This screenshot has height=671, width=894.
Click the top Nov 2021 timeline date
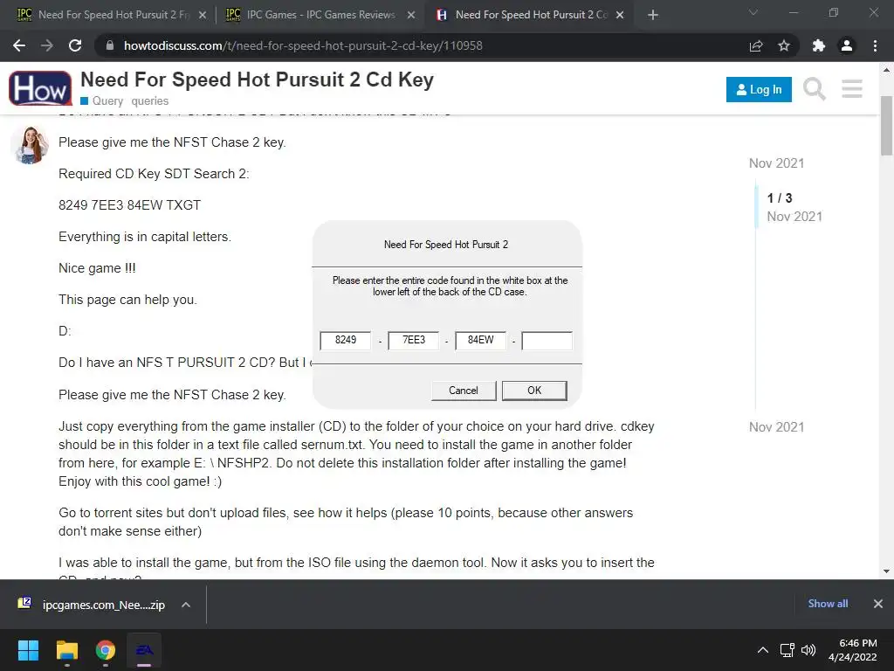tap(776, 163)
